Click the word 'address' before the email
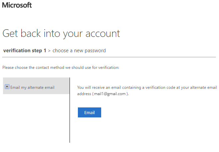219x152 pixels. click(x=84, y=94)
